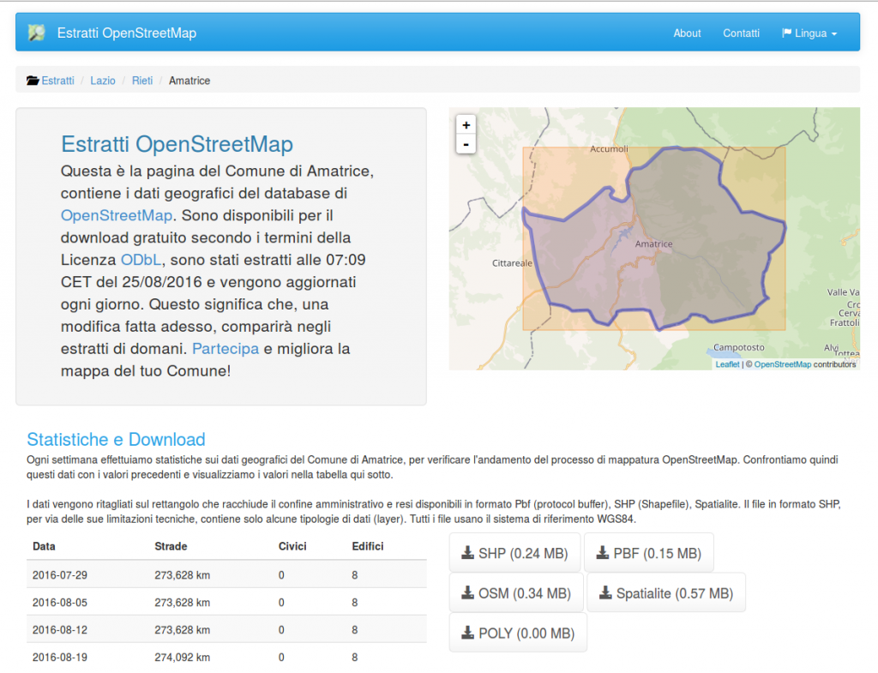Image resolution: width=878 pixels, height=673 pixels.
Task: Navigate to Lazio via the breadcrumb
Action: (x=102, y=80)
